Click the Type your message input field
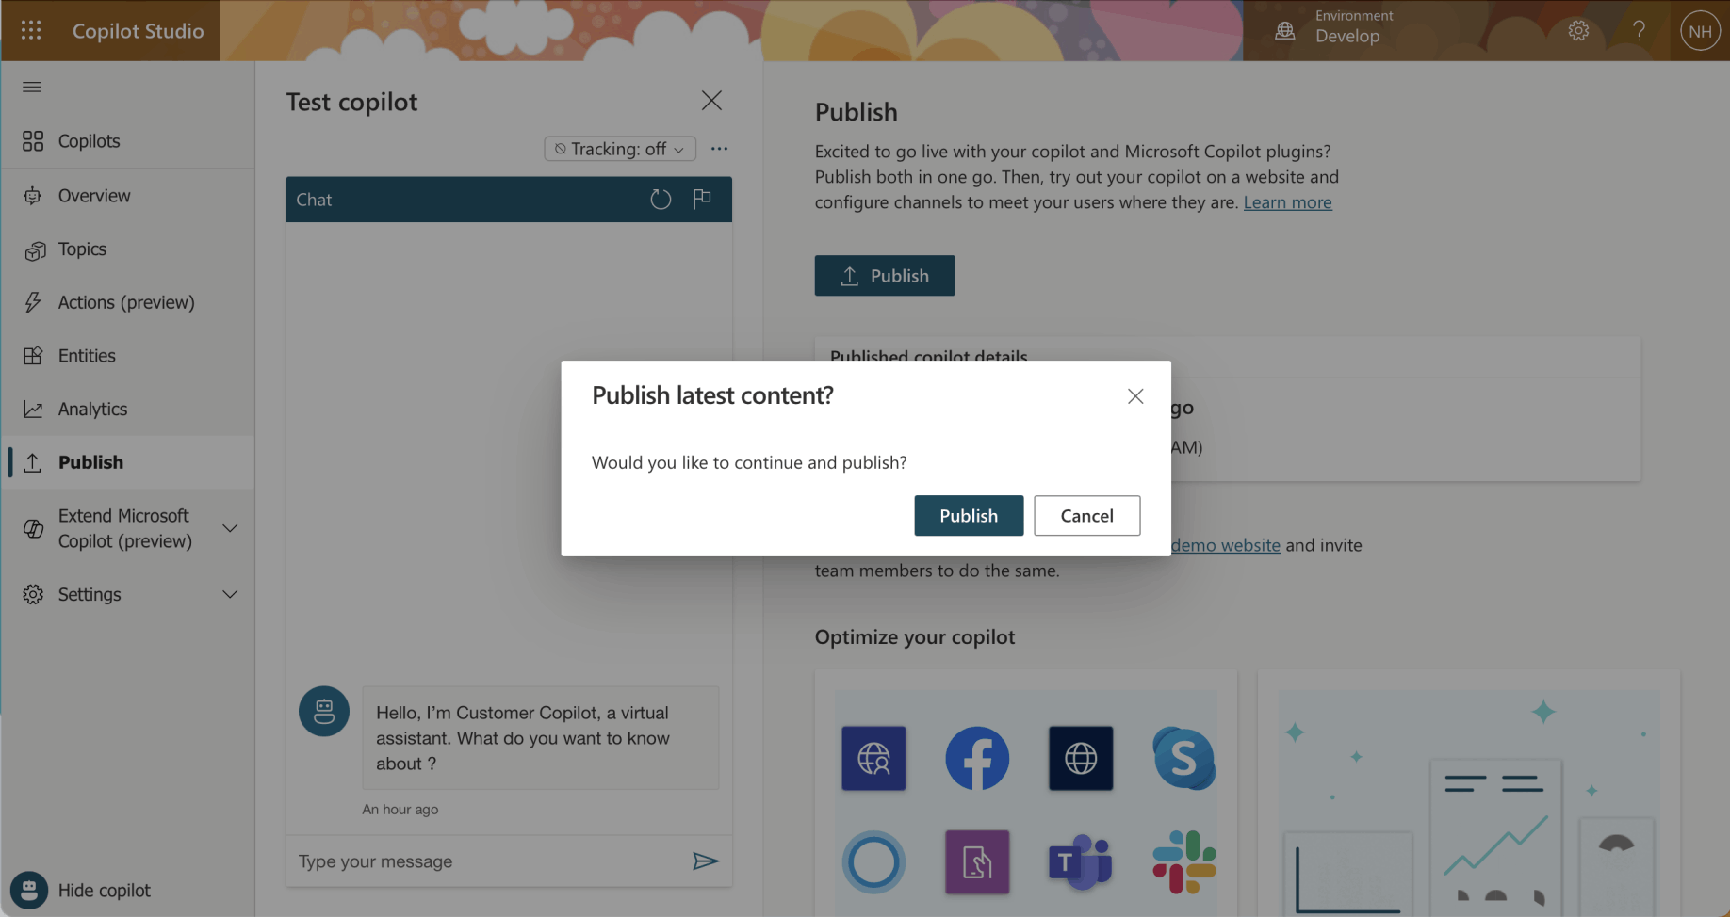The image size is (1730, 917). tap(471, 861)
